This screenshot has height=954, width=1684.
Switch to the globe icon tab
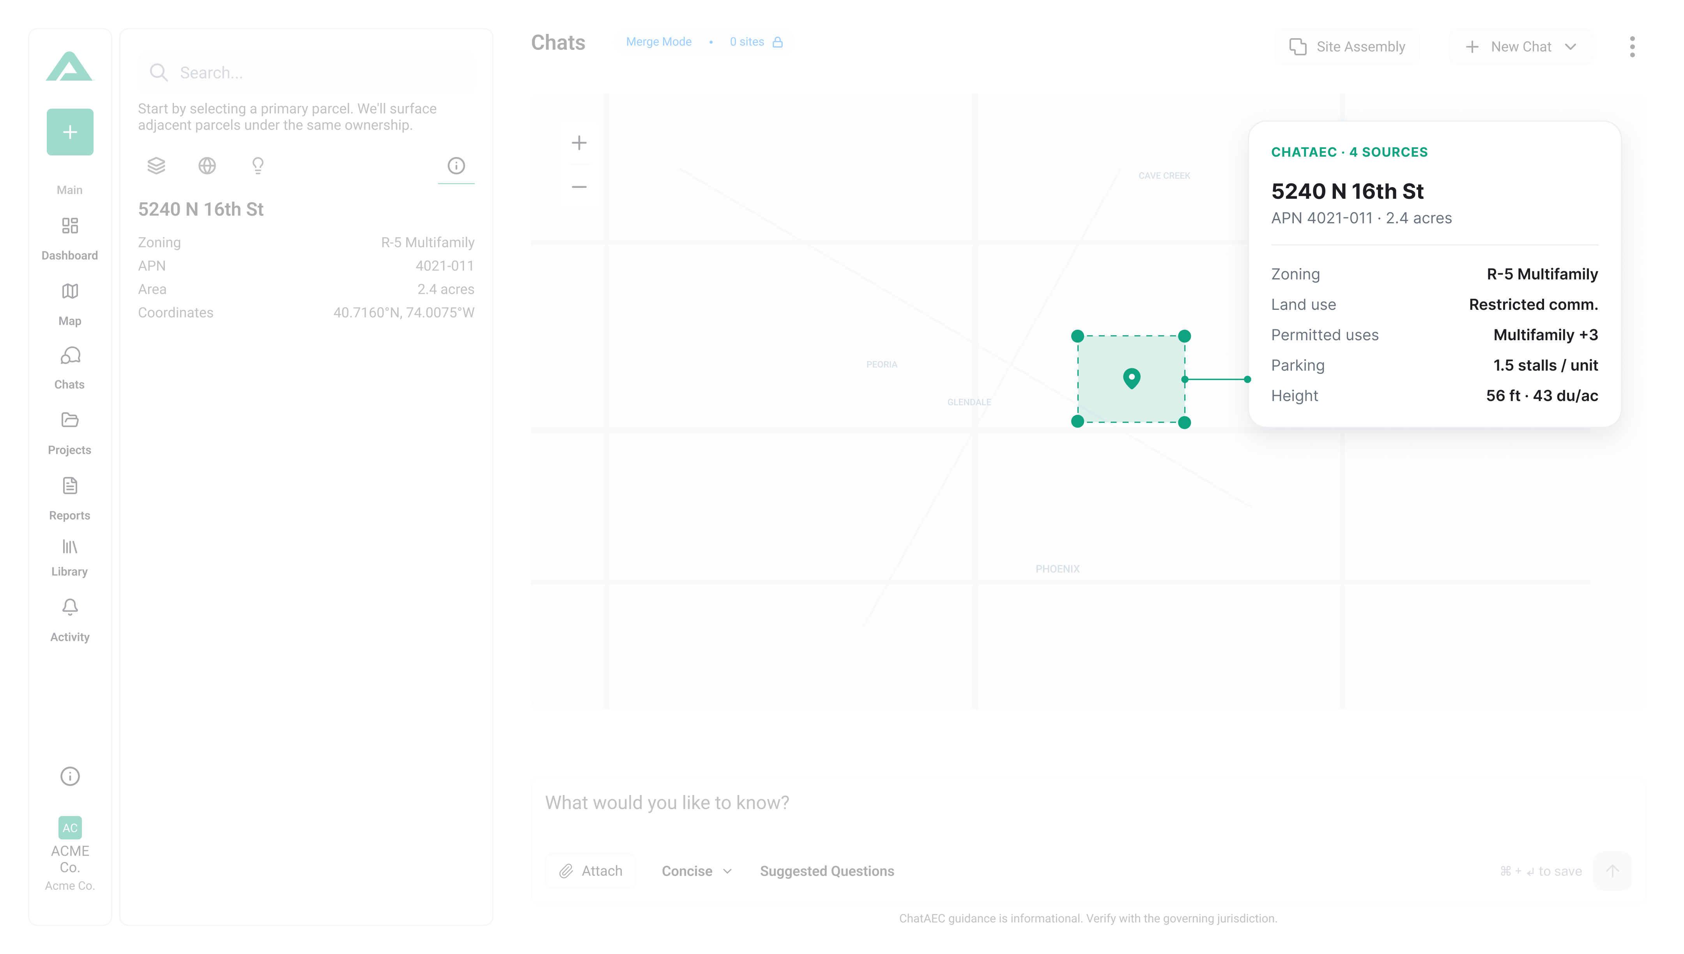(x=207, y=166)
